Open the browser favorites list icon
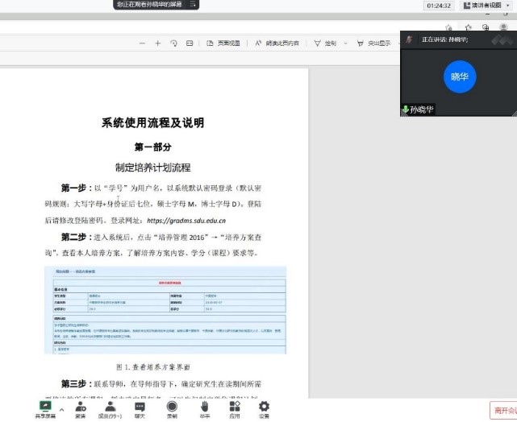This screenshot has width=517, height=422. click(x=468, y=27)
